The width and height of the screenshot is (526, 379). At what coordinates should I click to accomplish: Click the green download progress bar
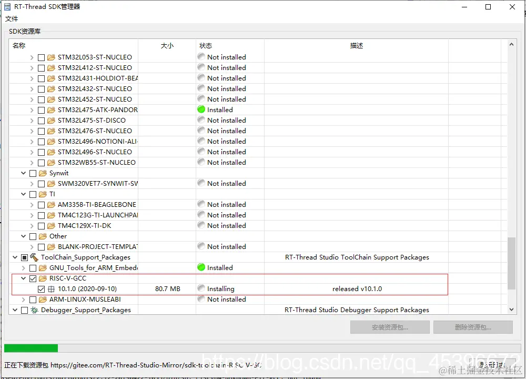[31, 348]
